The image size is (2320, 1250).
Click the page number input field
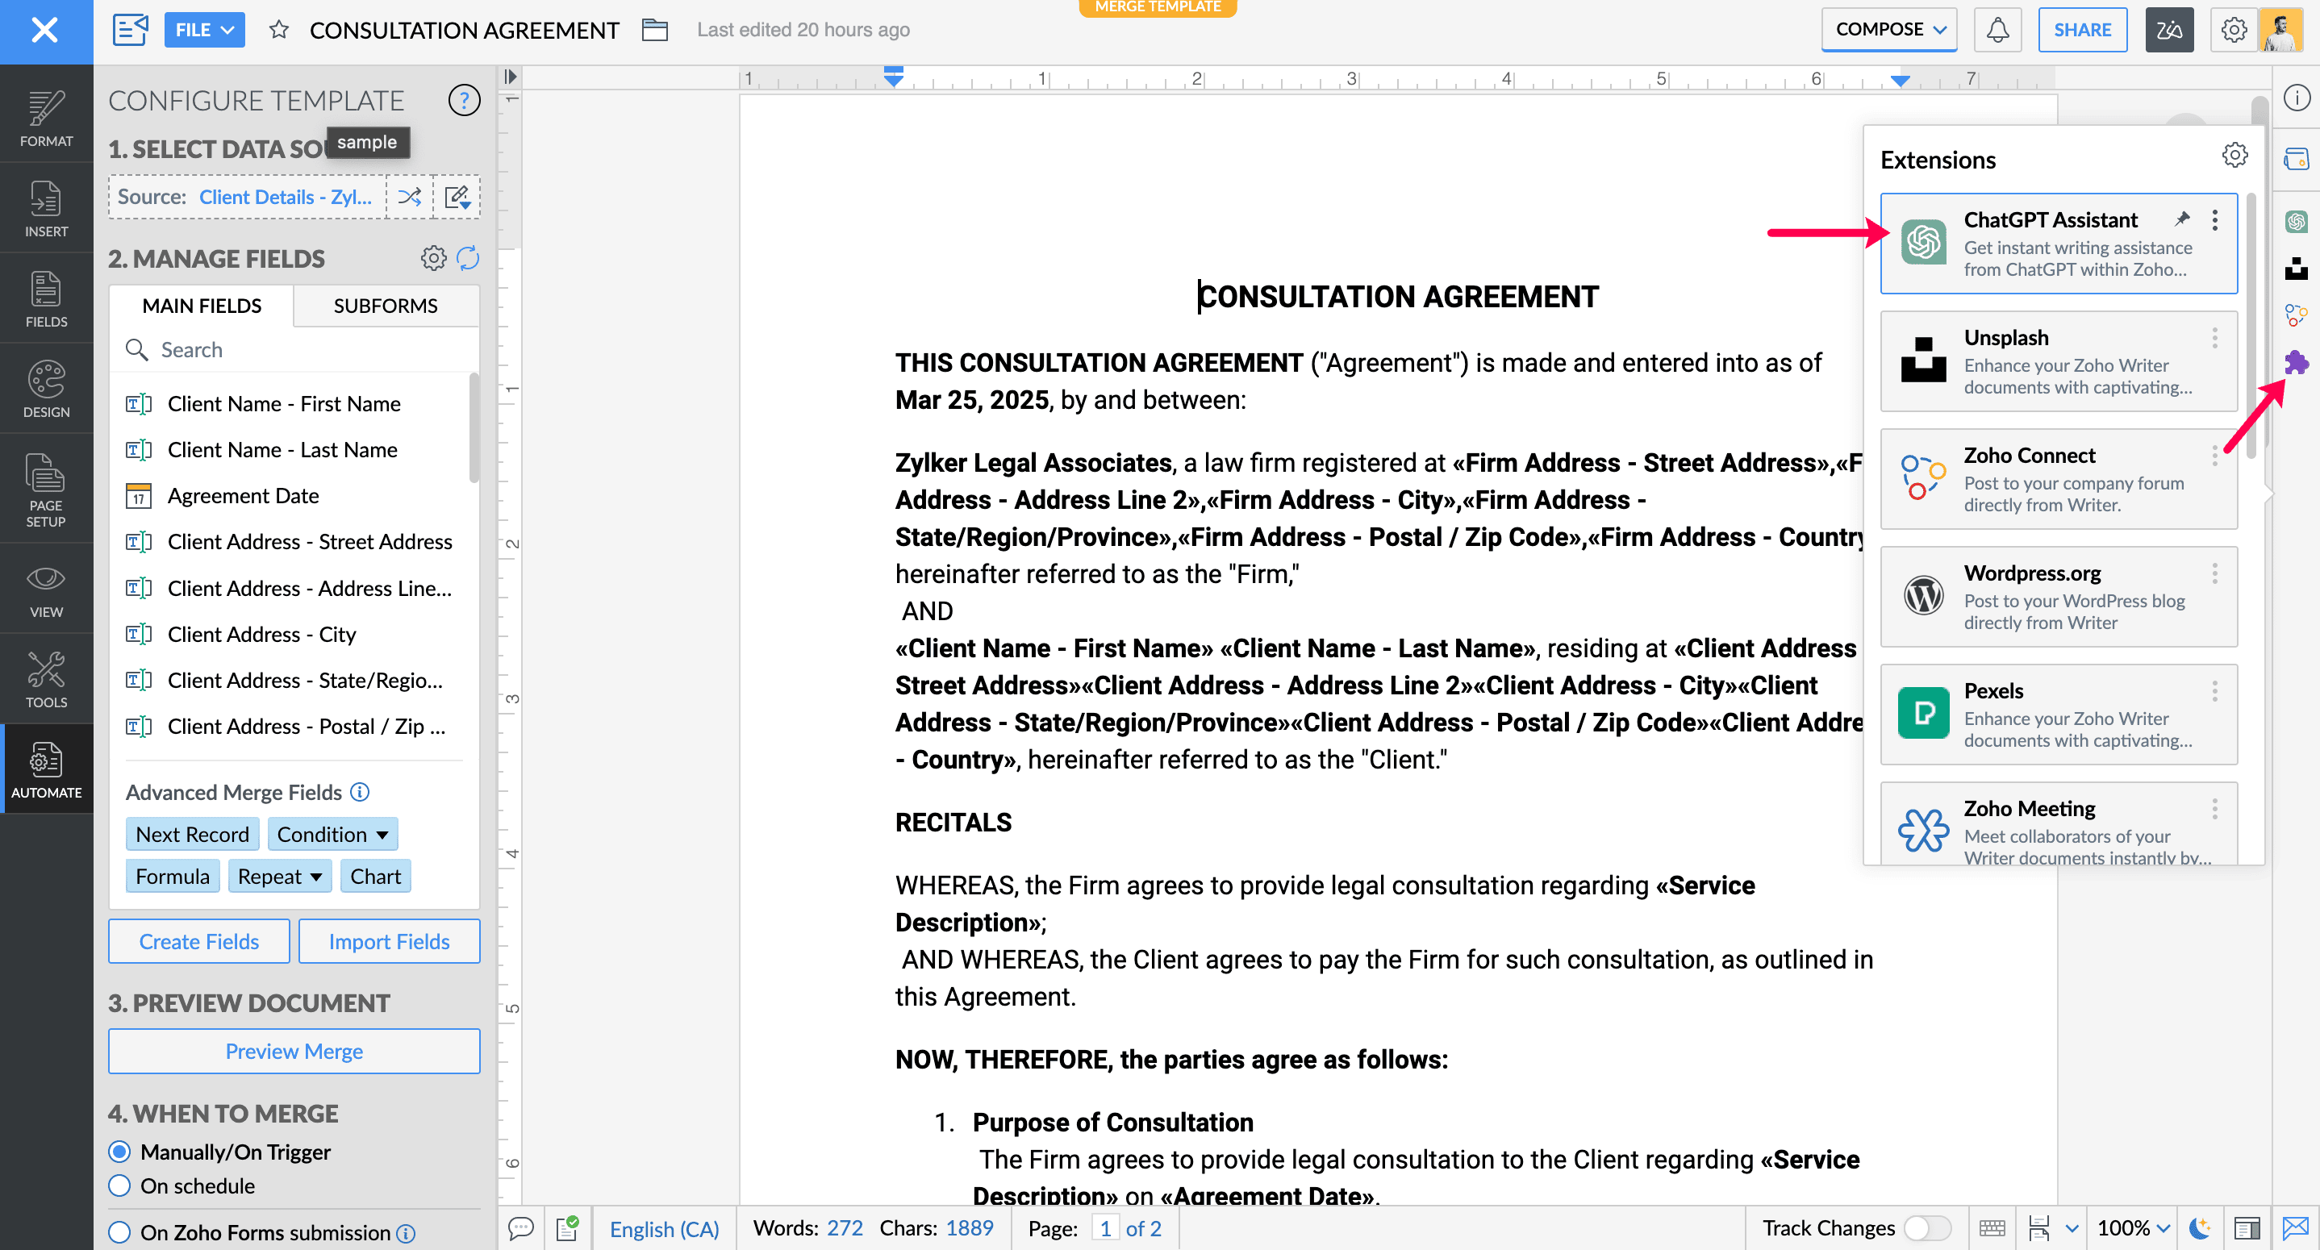(1104, 1227)
